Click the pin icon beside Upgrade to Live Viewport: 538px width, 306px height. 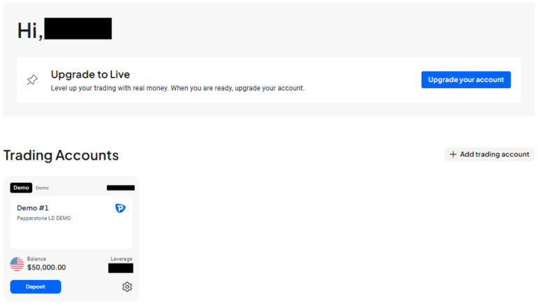(x=32, y=80)
